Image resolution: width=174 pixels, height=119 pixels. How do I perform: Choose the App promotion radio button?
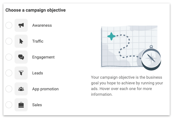coord(9,89)
